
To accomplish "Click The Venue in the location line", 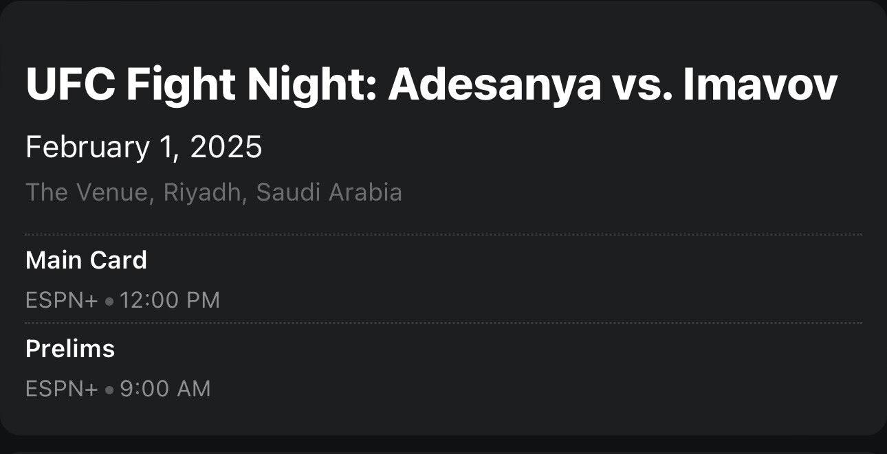I will (87, 192).
